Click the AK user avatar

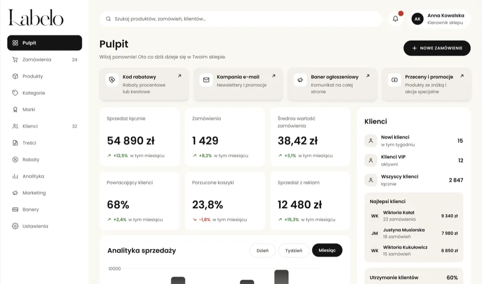[x=417, y=19]
